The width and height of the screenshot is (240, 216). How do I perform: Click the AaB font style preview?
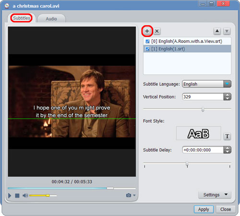pyautogui.click(x=198, y=133)
